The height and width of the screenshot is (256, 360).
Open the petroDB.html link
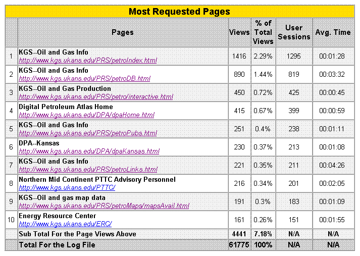[84, 79]
